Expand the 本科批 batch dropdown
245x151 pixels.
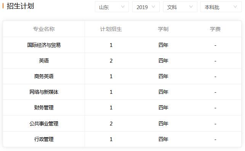[x=221, y=7]
